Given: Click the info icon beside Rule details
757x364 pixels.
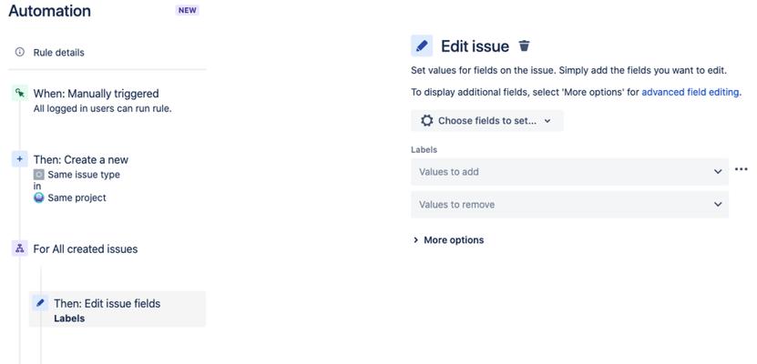Looking at the screenshot, I should point(19,52).
